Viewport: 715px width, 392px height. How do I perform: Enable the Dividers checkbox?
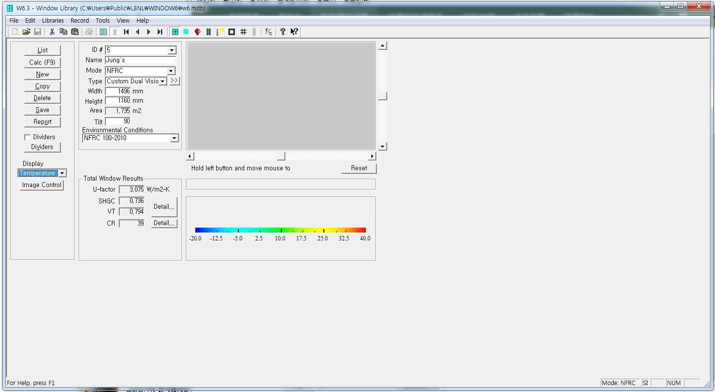(x=28, y=137)
